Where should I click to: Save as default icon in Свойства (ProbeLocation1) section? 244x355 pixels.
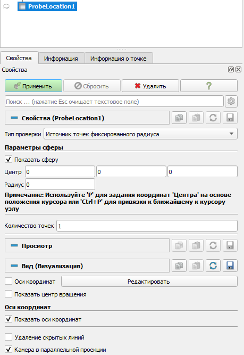click(230, 118)
